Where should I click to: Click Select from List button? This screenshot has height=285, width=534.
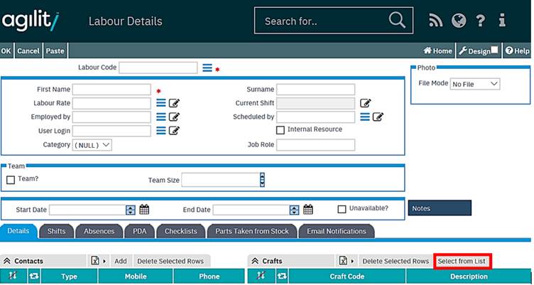coord(462,262)
